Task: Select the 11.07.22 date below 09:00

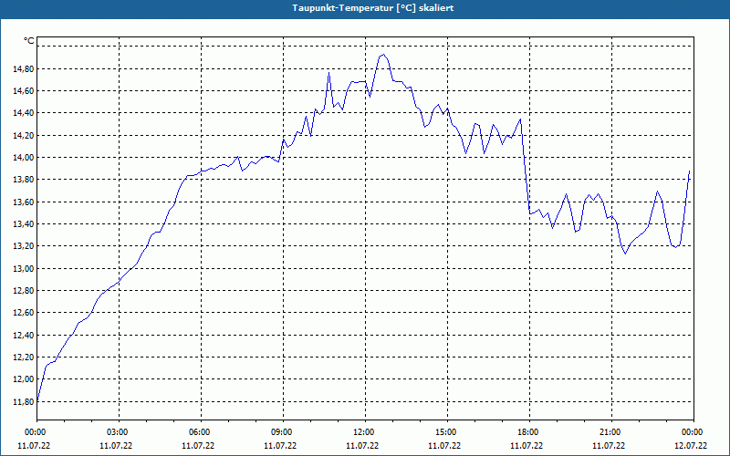Action: (280, 446)
